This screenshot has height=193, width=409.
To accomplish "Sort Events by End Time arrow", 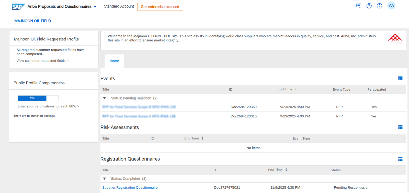I will pyautogui.click(x=296, y=89).
